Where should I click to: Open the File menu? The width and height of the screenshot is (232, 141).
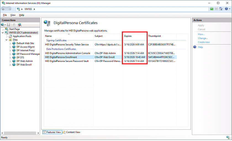point(5,15)
